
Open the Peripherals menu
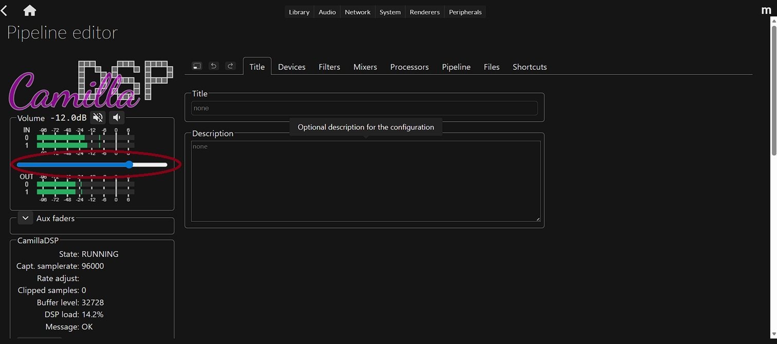[x=465, y=12]
